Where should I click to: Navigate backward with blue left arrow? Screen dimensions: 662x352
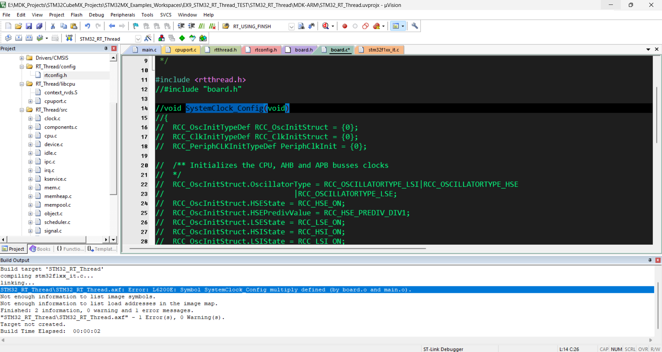click(112, 26)
